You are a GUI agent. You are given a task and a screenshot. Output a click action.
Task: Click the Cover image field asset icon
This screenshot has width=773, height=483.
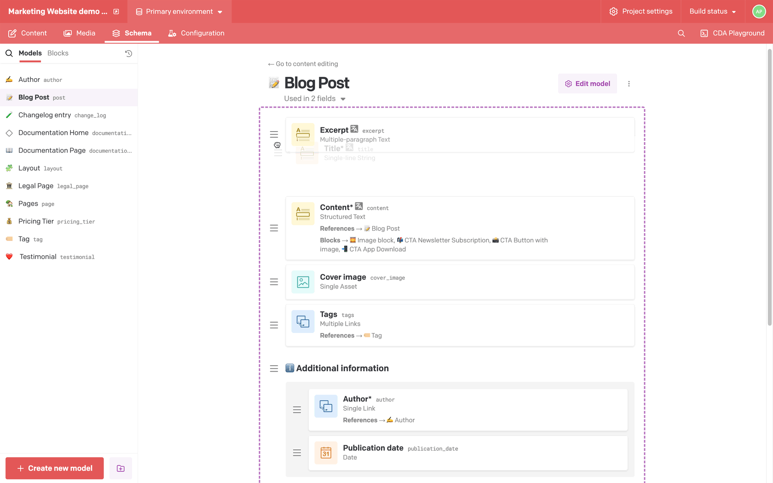click(x=303, y=282)
